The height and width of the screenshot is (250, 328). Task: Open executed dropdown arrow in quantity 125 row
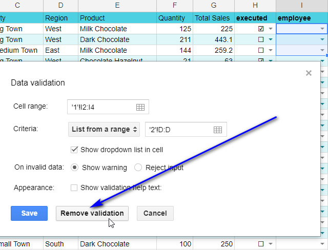point(271,29)
